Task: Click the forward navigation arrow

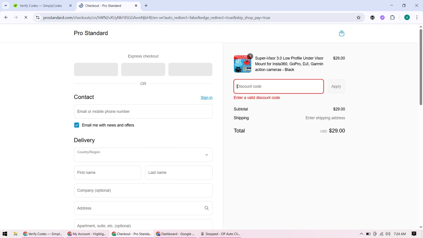Action: click(16, 17)
